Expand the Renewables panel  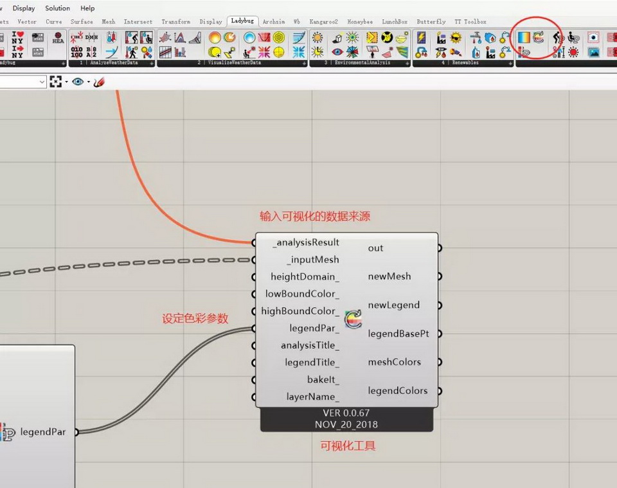(510, 64)
